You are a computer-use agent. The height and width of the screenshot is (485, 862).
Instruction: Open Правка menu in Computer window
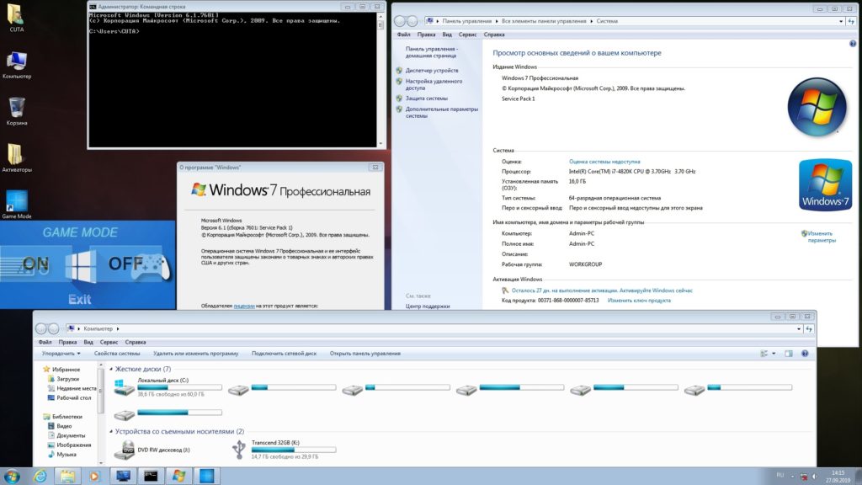(x=67, y=342)
